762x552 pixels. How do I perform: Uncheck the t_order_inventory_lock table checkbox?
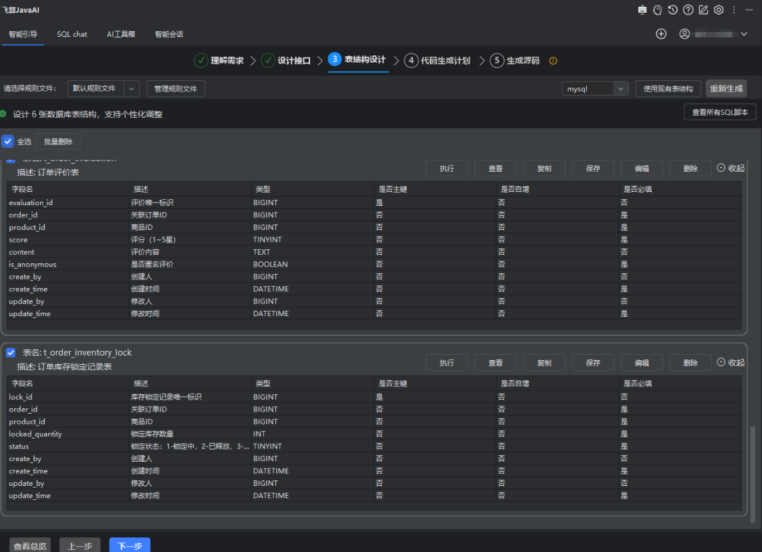pos(11,352)
